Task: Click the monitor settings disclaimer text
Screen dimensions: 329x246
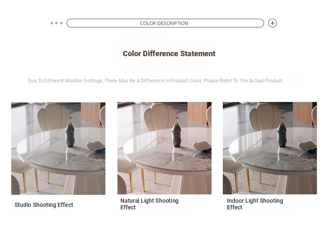Action: tap(155, 81)
